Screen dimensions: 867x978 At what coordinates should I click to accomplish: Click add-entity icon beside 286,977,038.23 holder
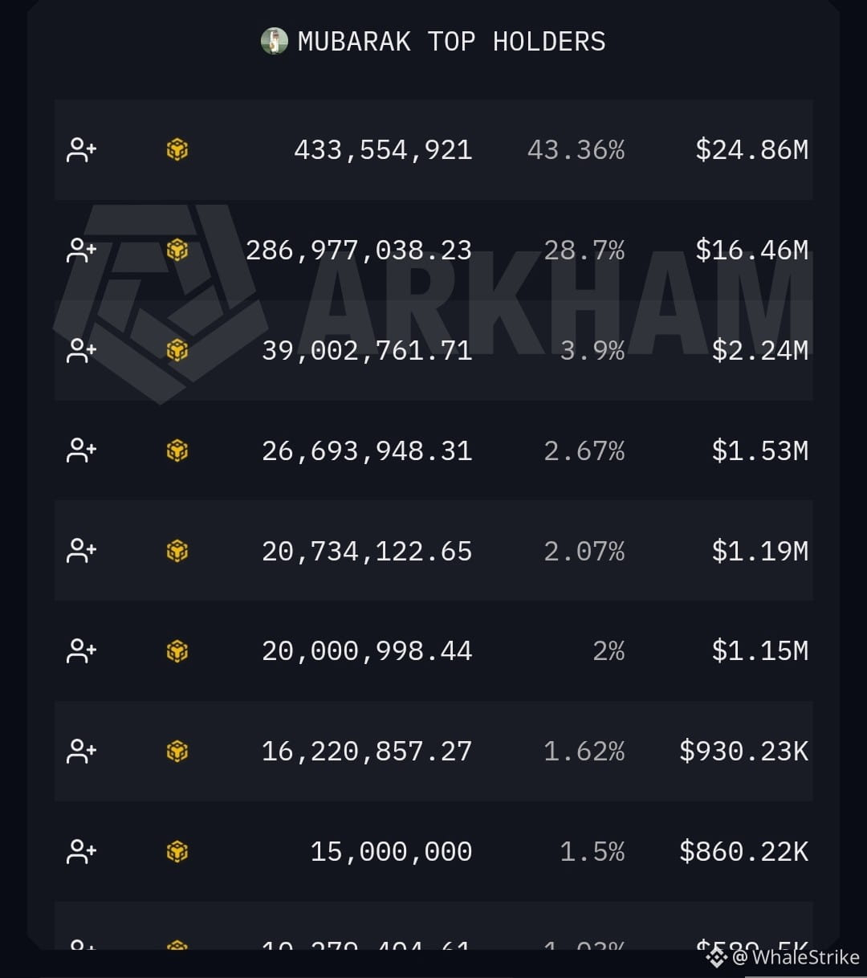pos(81,251)
